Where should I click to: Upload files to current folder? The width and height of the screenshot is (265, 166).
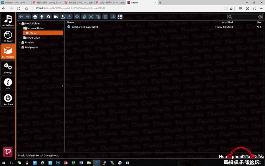pyautogui.click(x=62, y=17)
